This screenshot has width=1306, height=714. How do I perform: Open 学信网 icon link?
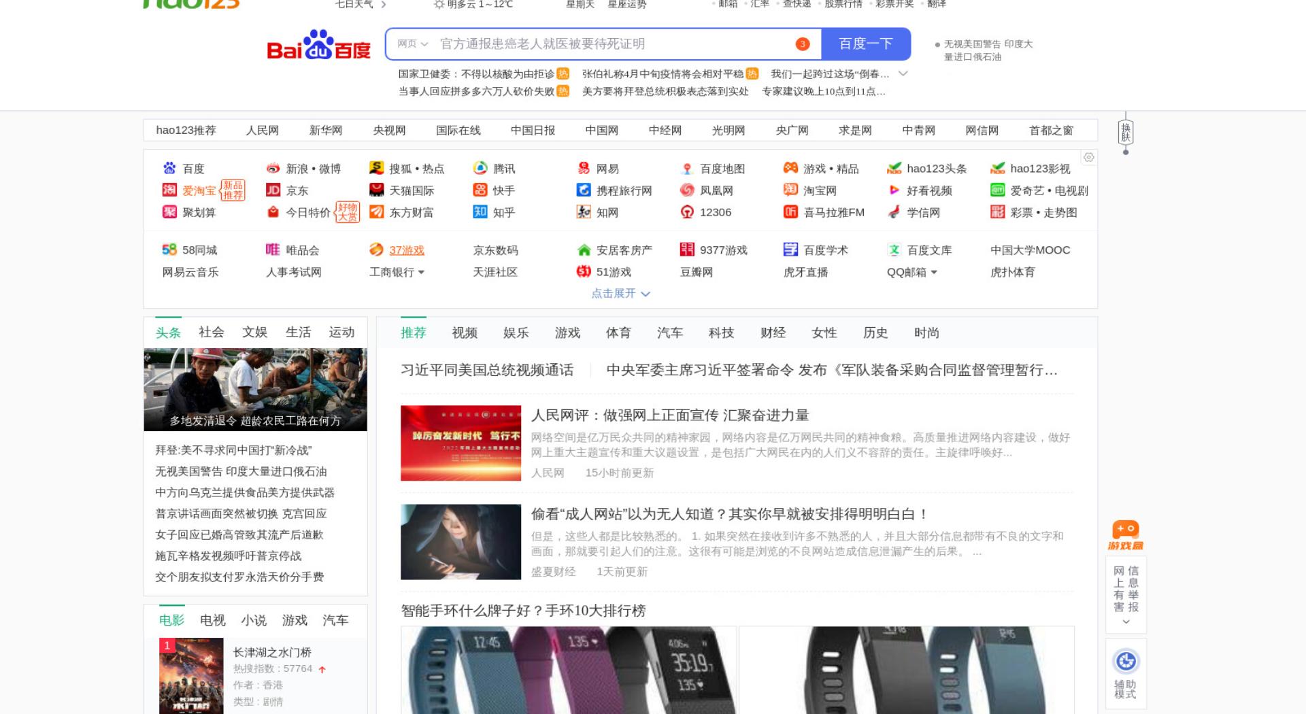894,211
